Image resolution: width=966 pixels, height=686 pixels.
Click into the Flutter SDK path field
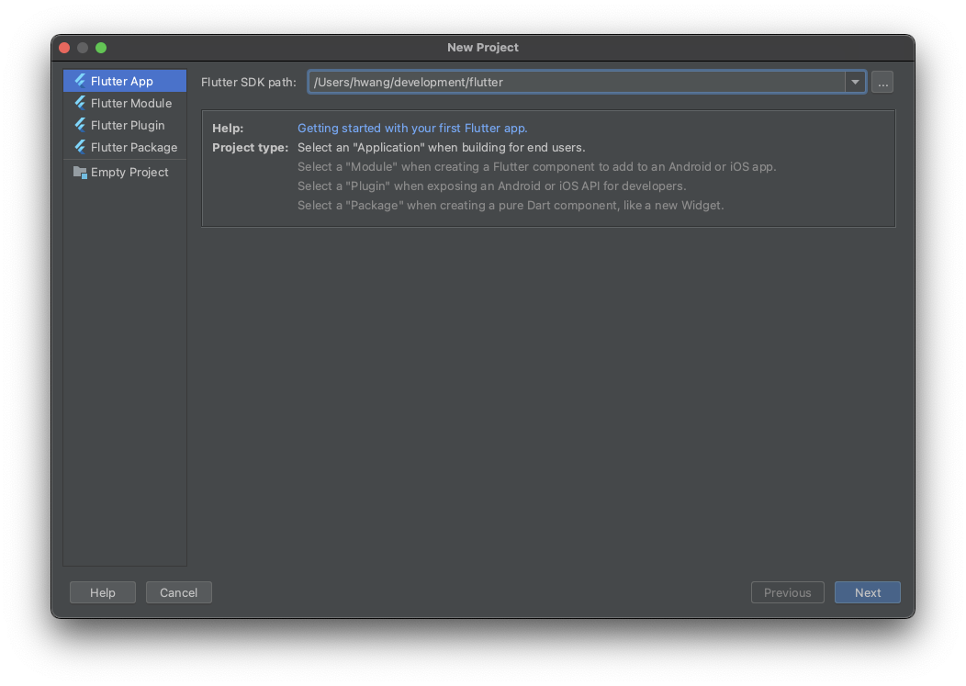tap(577, 82)
